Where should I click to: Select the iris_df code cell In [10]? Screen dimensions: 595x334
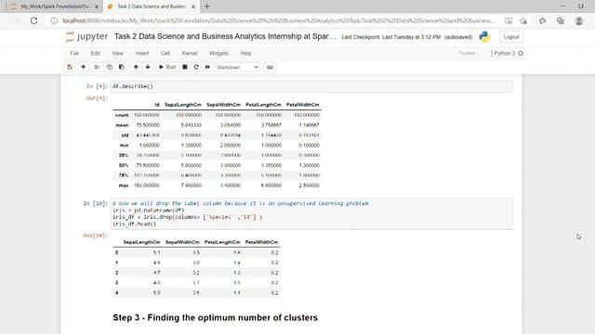click(x=312, y=213)
